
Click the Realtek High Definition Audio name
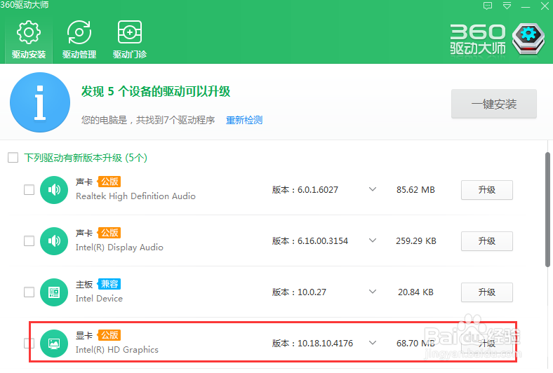coord(135,196)
